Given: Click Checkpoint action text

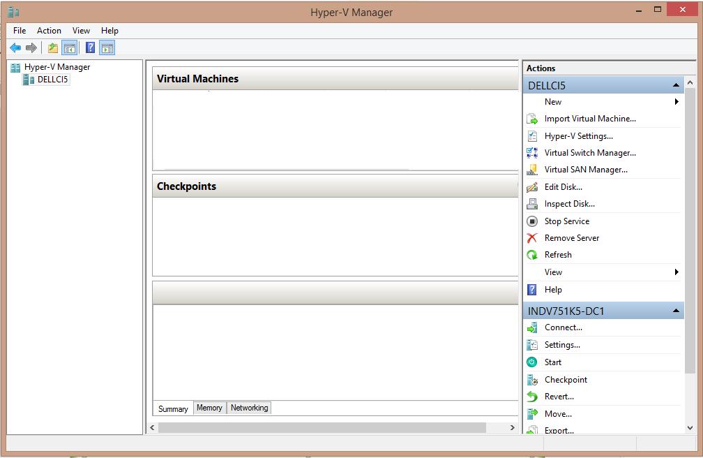Looking at the screenshot, I should click(566, 380).
